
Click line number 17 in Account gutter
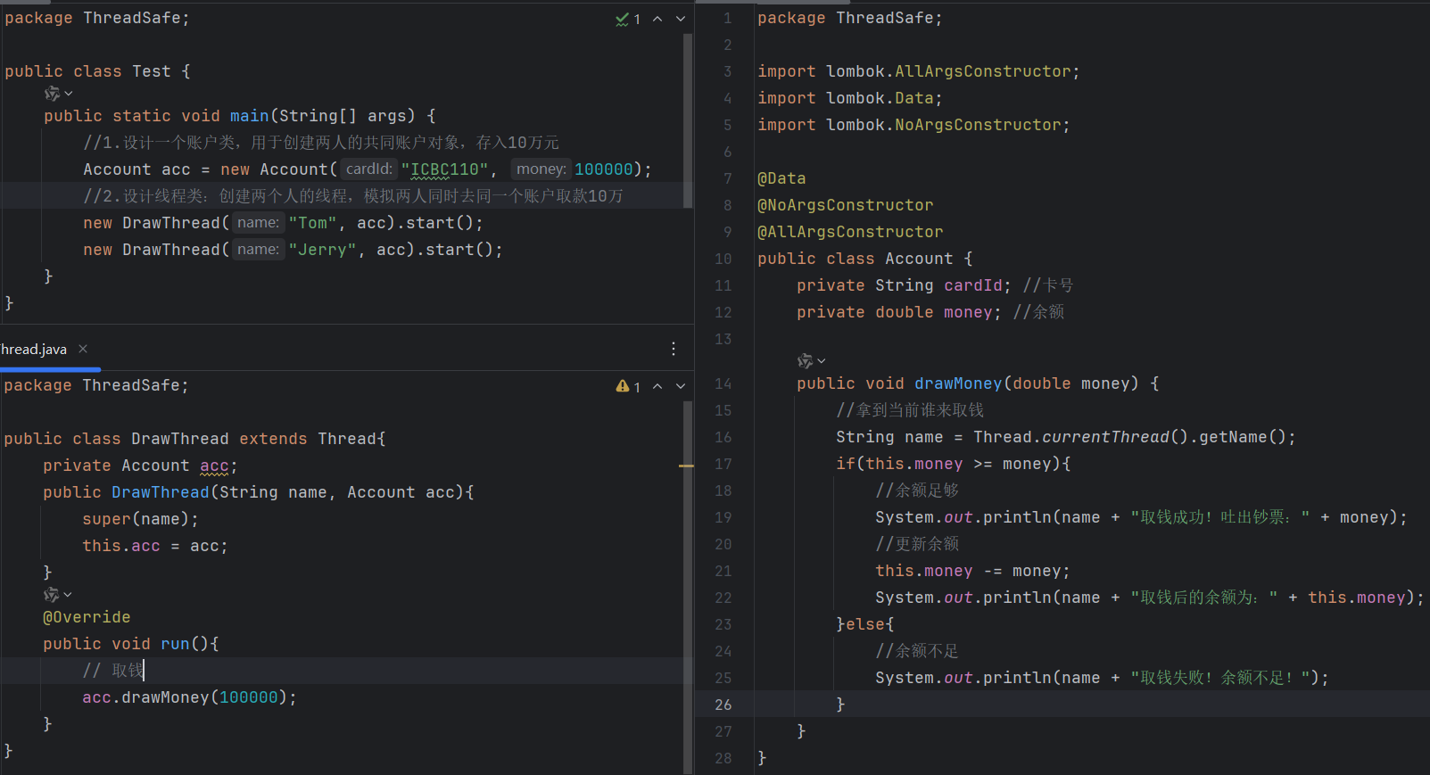click(x=723, y=464)
